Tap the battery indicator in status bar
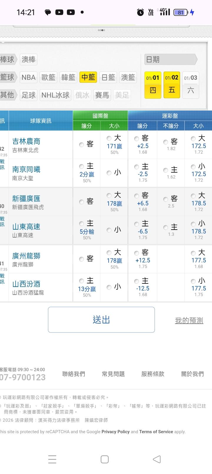 point(181,12)
